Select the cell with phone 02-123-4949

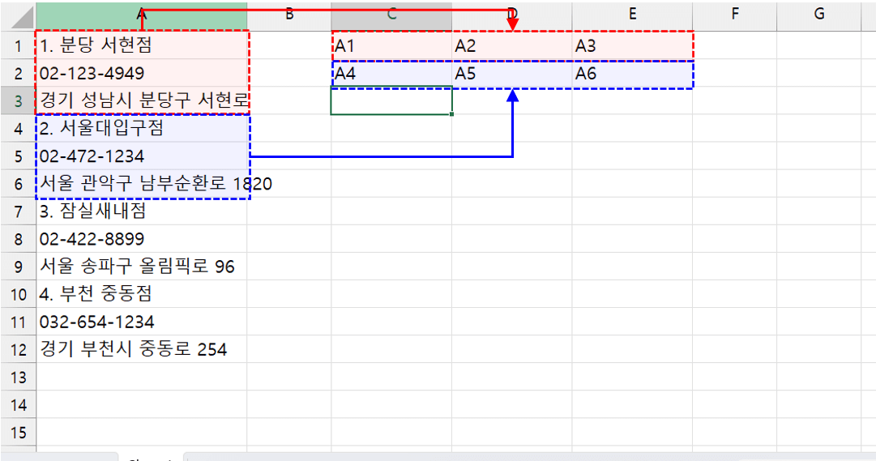point(141,74)
